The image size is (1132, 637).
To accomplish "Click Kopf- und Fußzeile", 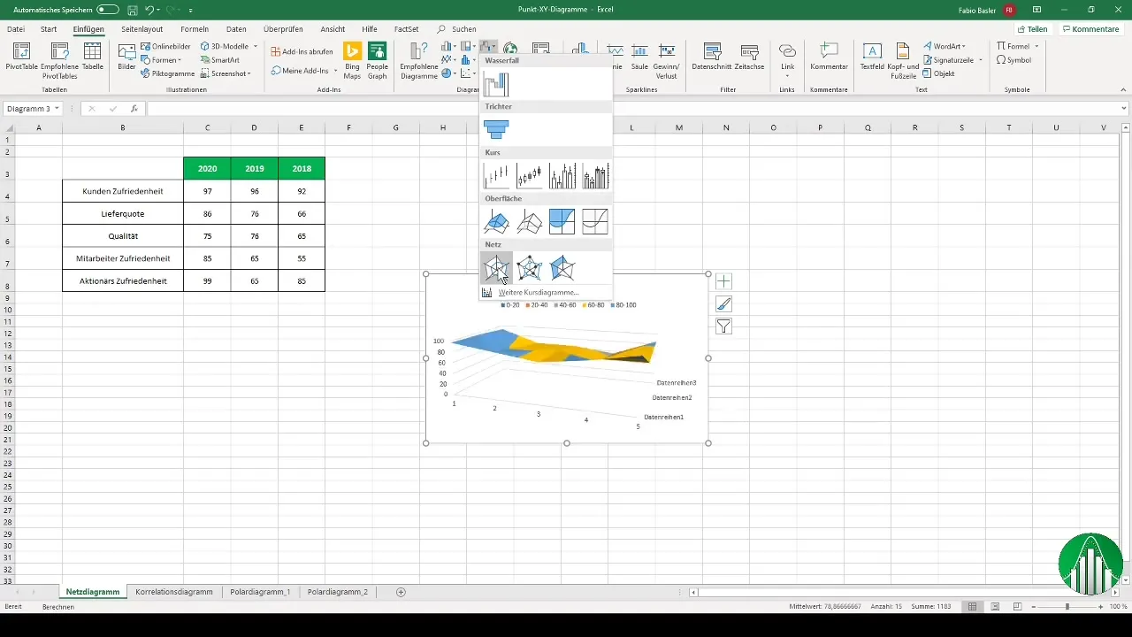I will pos(902,60).
